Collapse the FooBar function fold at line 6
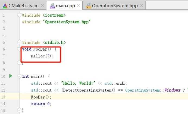The width and height of the screenshot is (188, 114). [19, 49]
